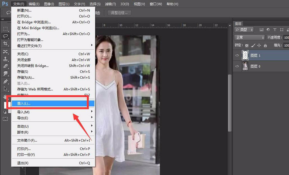Viewport: 289px width, 175px height.
Task: Choose 打开为智能对象... menu item
Action: (x=53, y=40)
